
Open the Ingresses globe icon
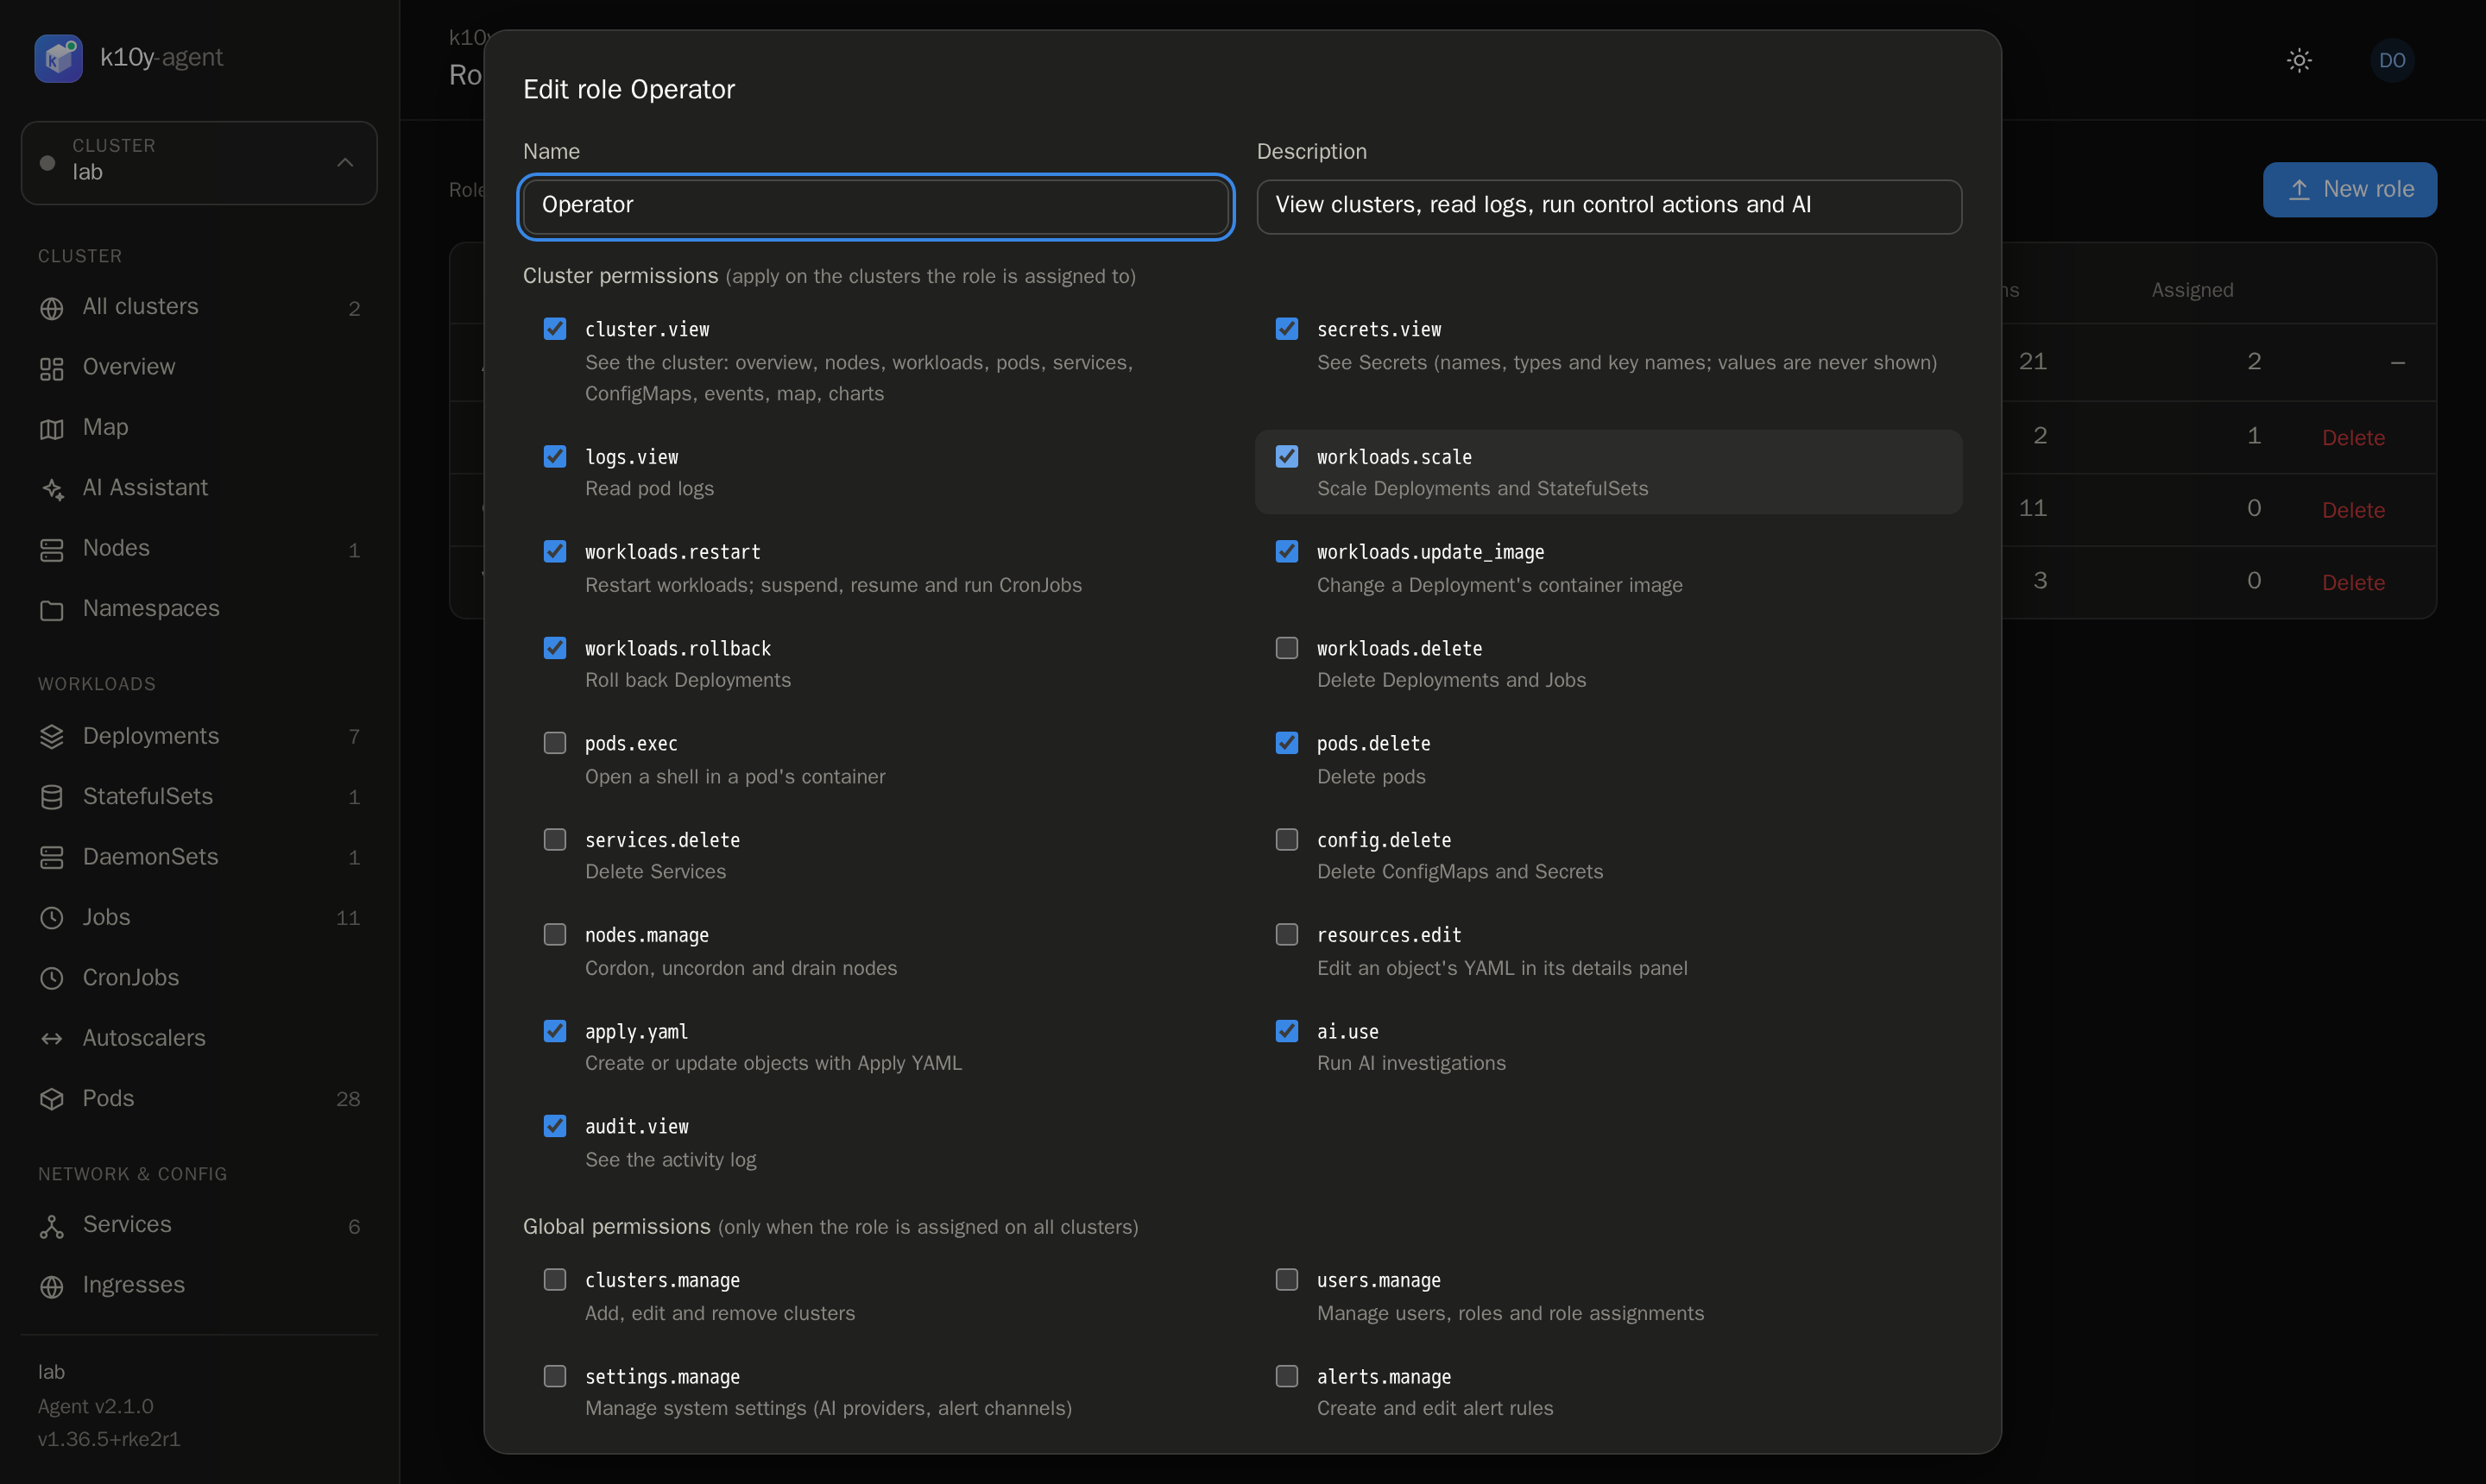(52, 1286)
